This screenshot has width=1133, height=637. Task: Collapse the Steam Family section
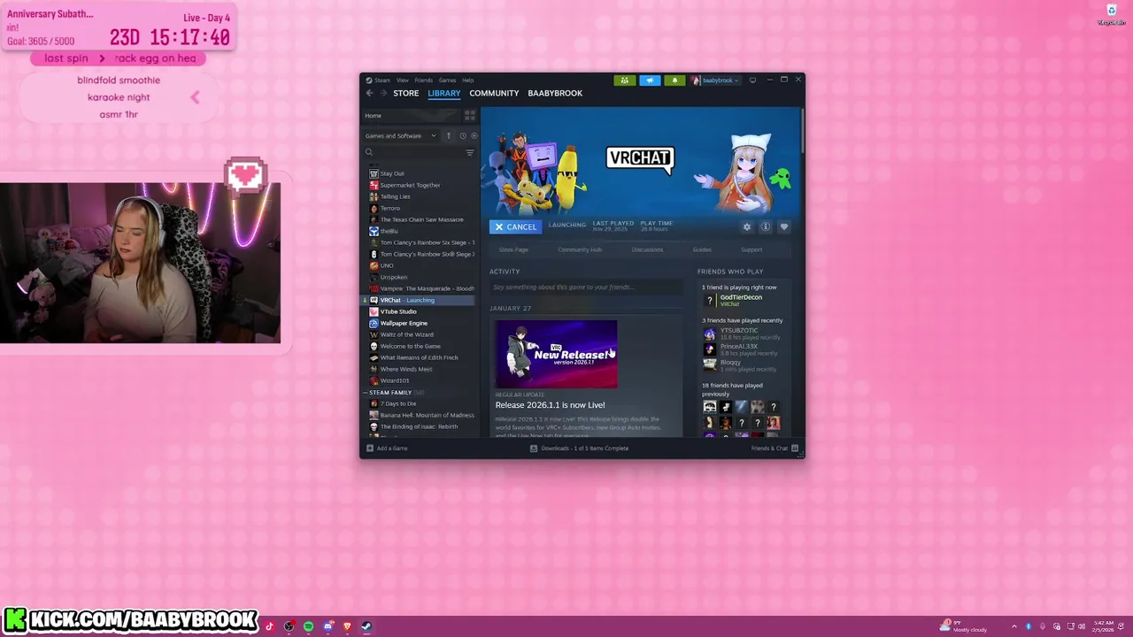[x=366, y=392]
